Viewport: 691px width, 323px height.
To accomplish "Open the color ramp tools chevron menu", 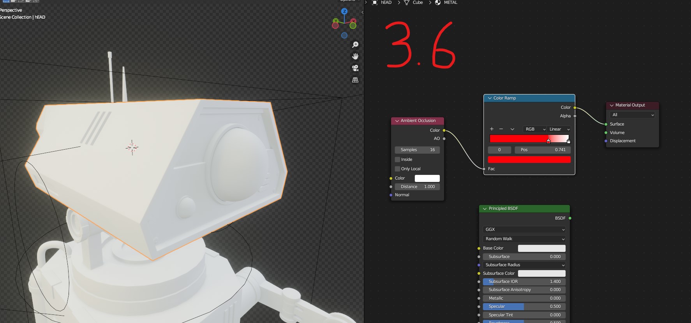I will pos(512,129).
